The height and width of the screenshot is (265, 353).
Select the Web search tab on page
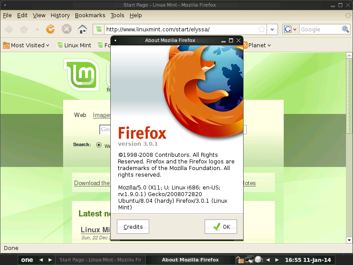pyautogui.click(x=80, y=115)
